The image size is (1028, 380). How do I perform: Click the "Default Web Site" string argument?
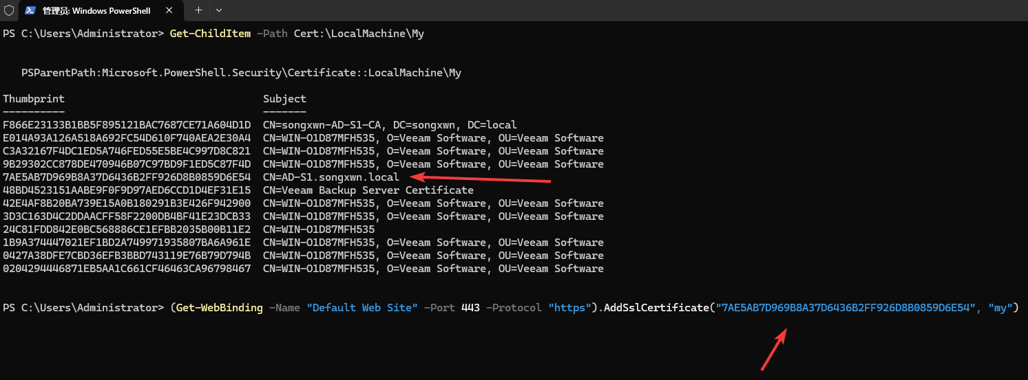tap(361, 308)
